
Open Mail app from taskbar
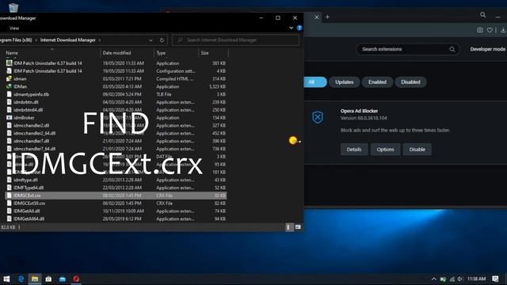point(63,279)
